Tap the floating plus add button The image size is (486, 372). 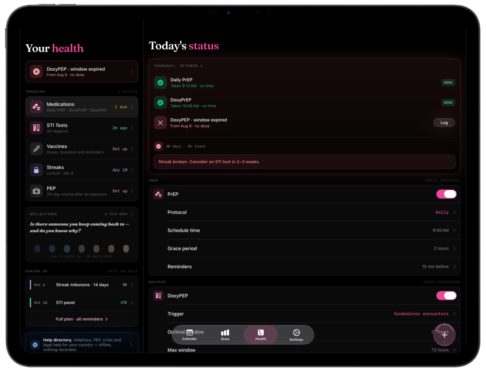tap(444, 334)
